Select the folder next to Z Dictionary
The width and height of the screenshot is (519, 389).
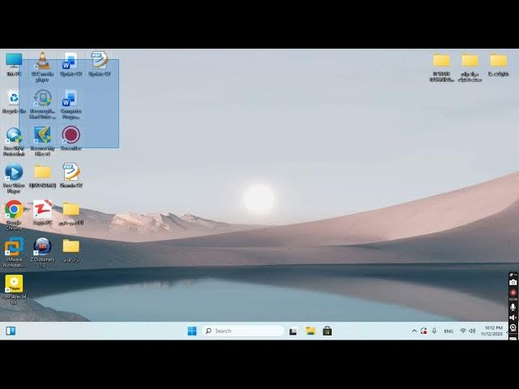point(71,250)
